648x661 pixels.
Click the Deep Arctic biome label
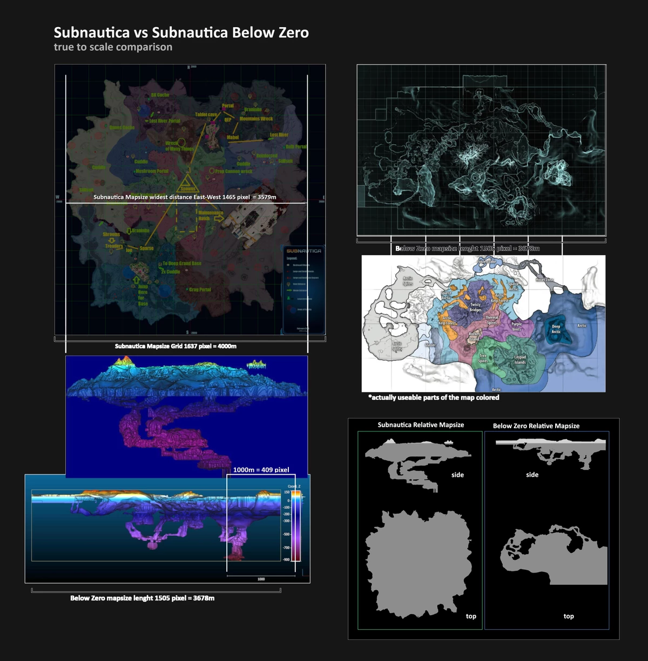point(556,329)
